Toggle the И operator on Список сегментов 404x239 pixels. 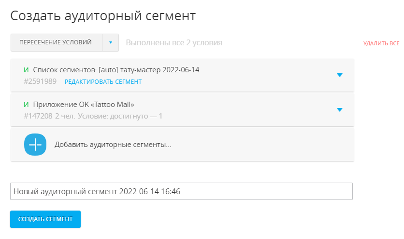(26, 70)
